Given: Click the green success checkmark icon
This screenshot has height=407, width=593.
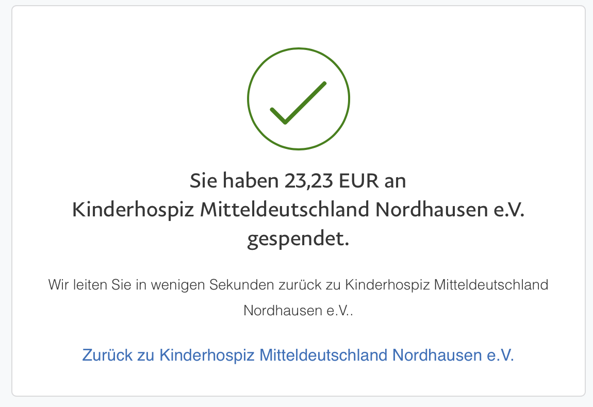Looking at the screenshot, I should coord(299,98).
